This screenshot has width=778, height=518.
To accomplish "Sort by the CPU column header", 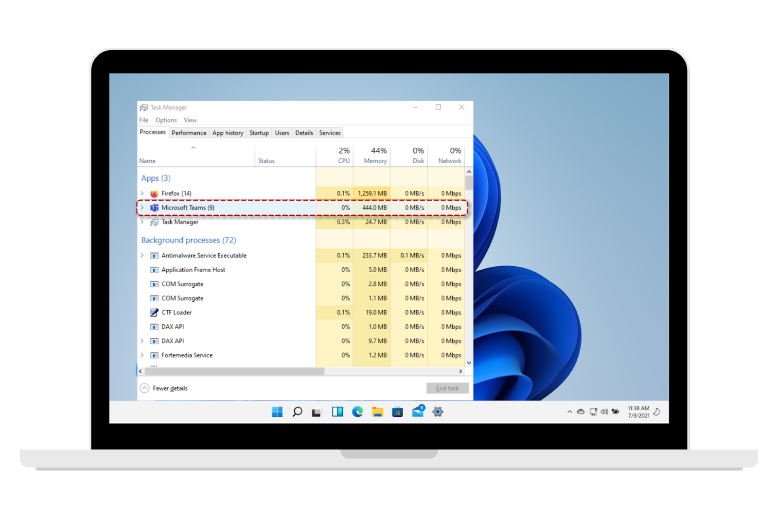I will [x=335, y=156].
